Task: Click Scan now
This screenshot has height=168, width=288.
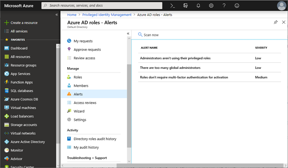Action: click(148, 35)
